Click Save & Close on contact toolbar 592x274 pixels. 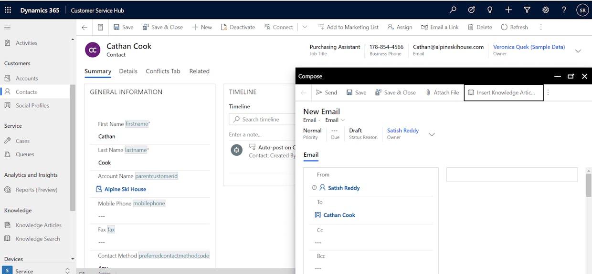(162, 27)
